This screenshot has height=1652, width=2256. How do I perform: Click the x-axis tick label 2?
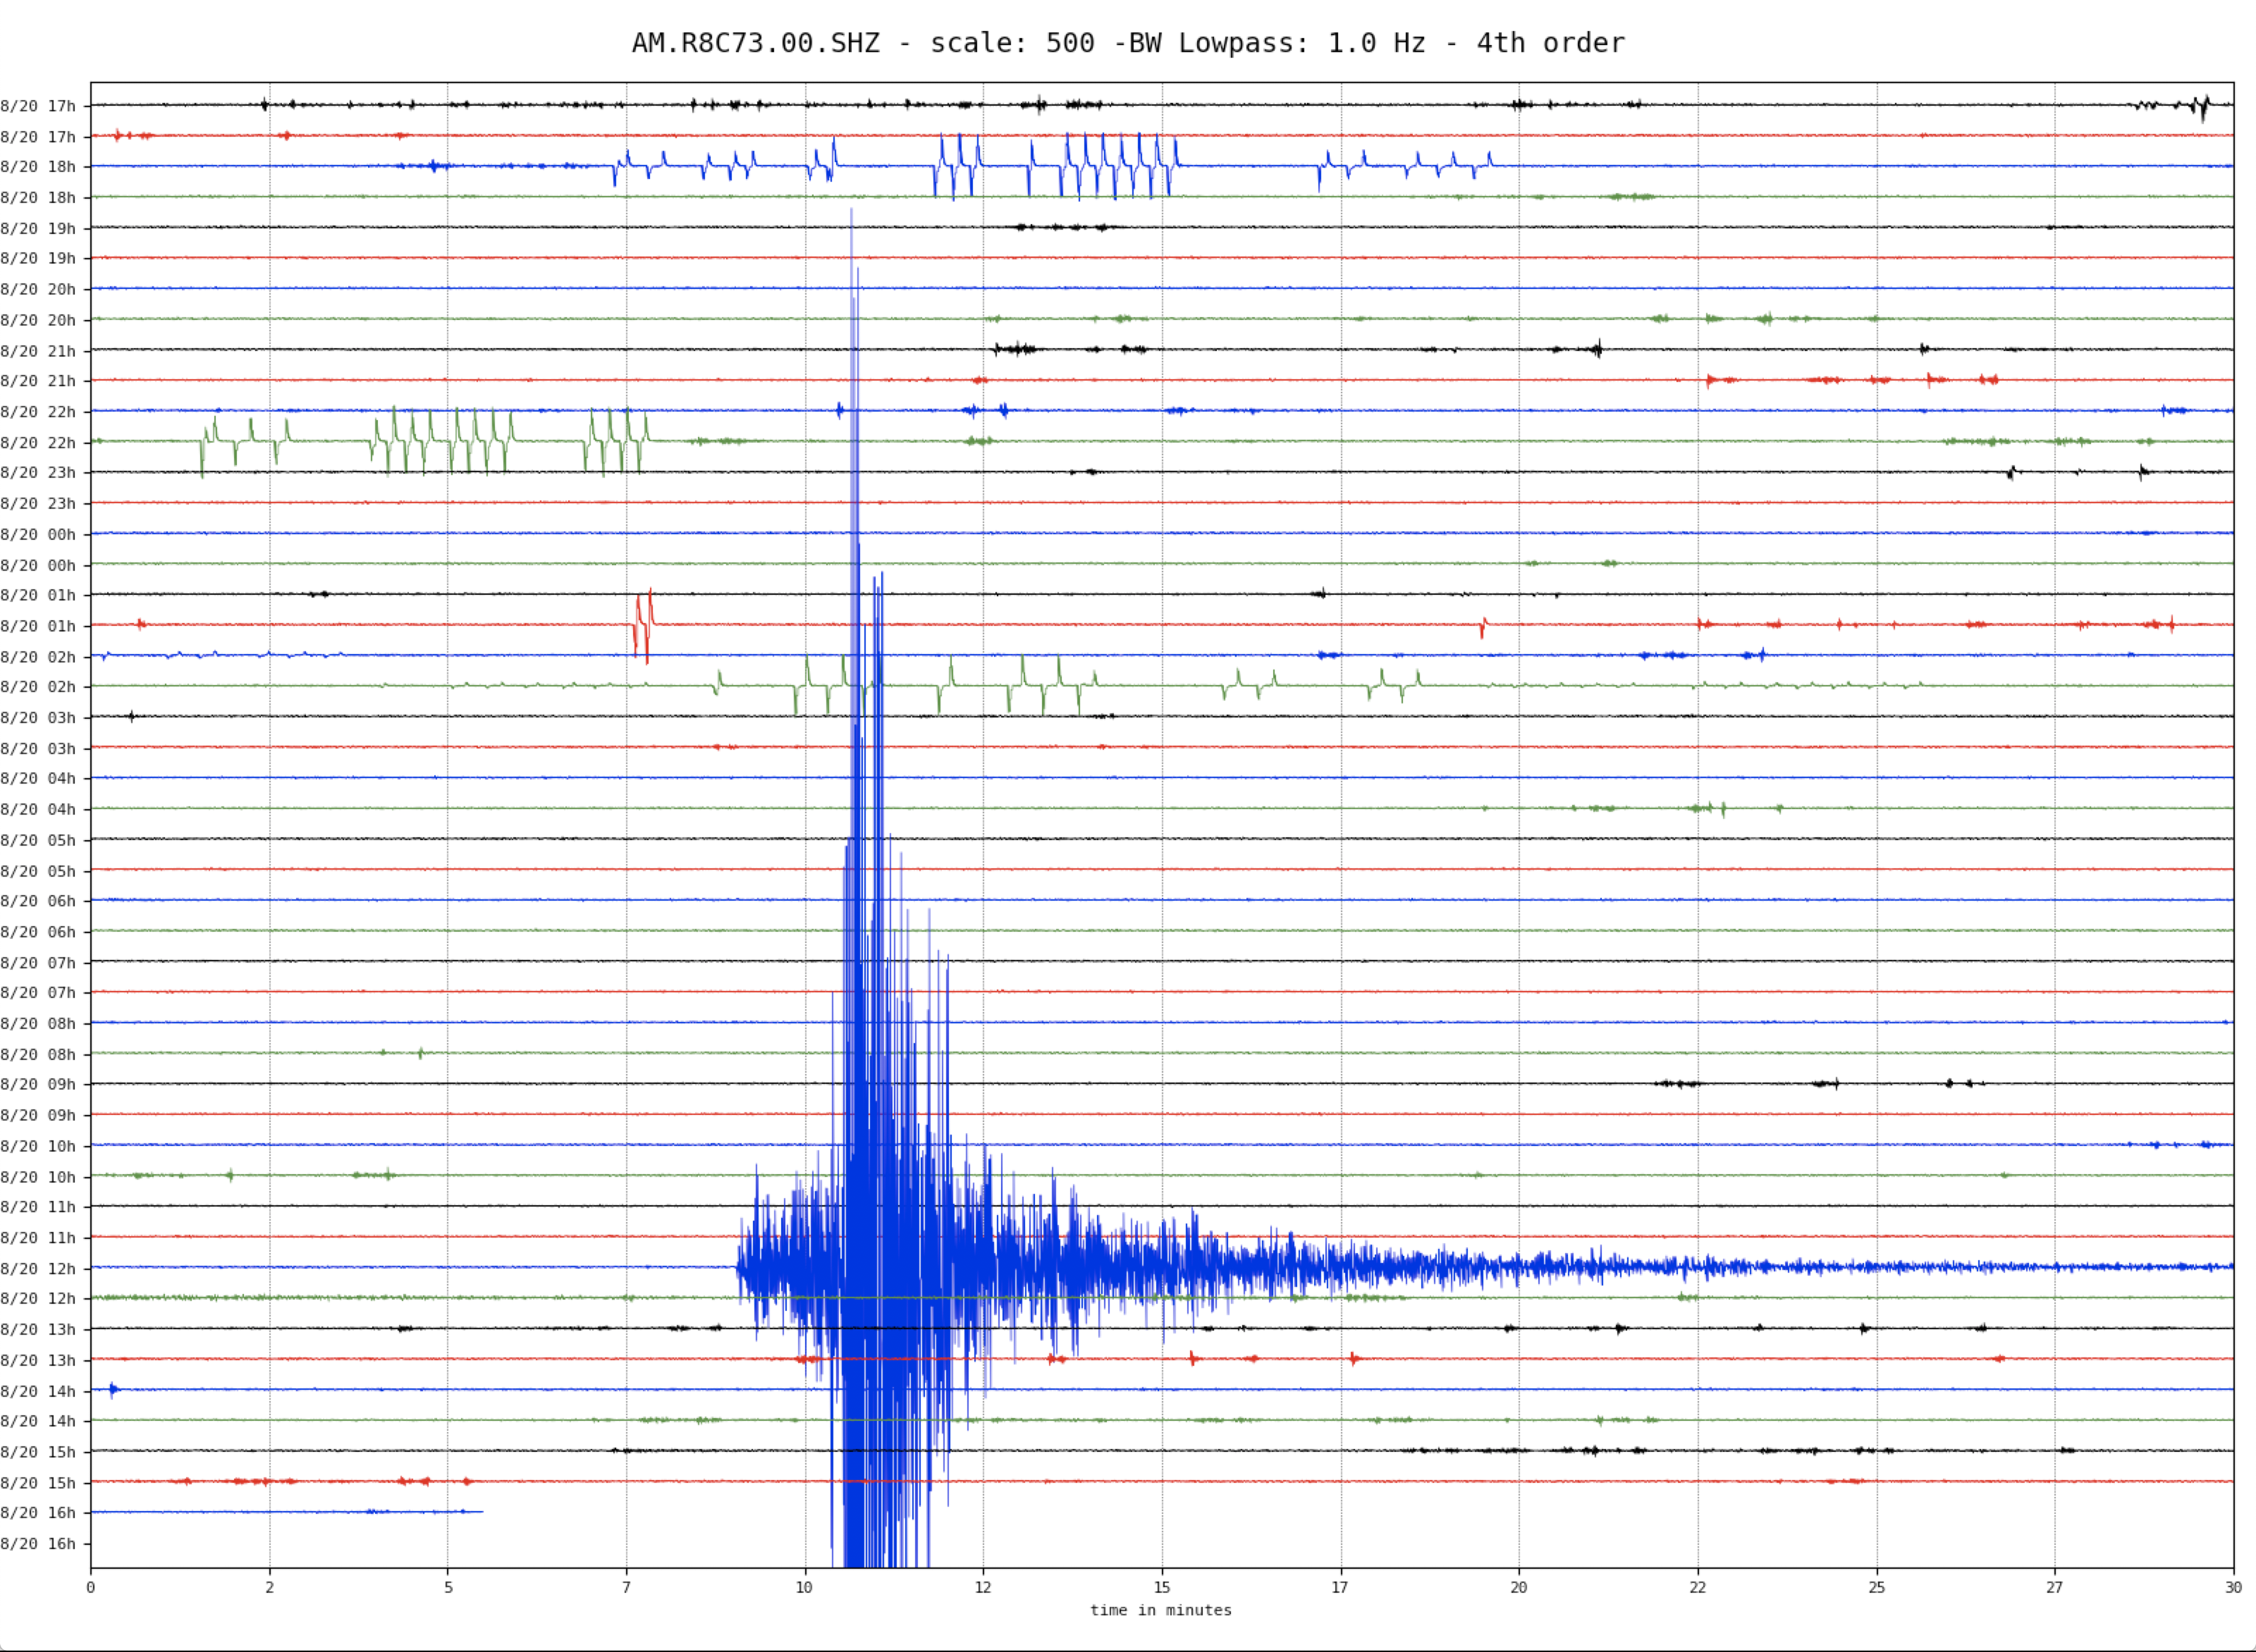pos(269,1587)
